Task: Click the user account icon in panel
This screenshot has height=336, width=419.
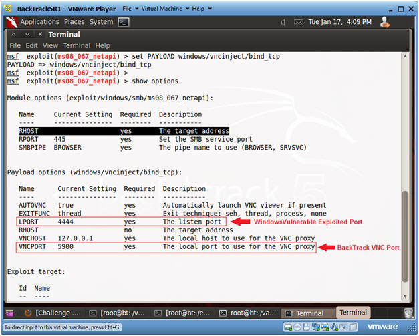Action: pos(385,22)
